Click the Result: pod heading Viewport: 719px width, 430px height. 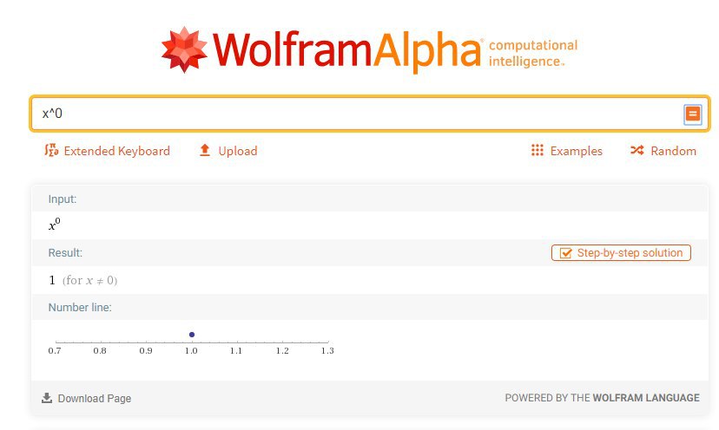click(x=65, y=253)
